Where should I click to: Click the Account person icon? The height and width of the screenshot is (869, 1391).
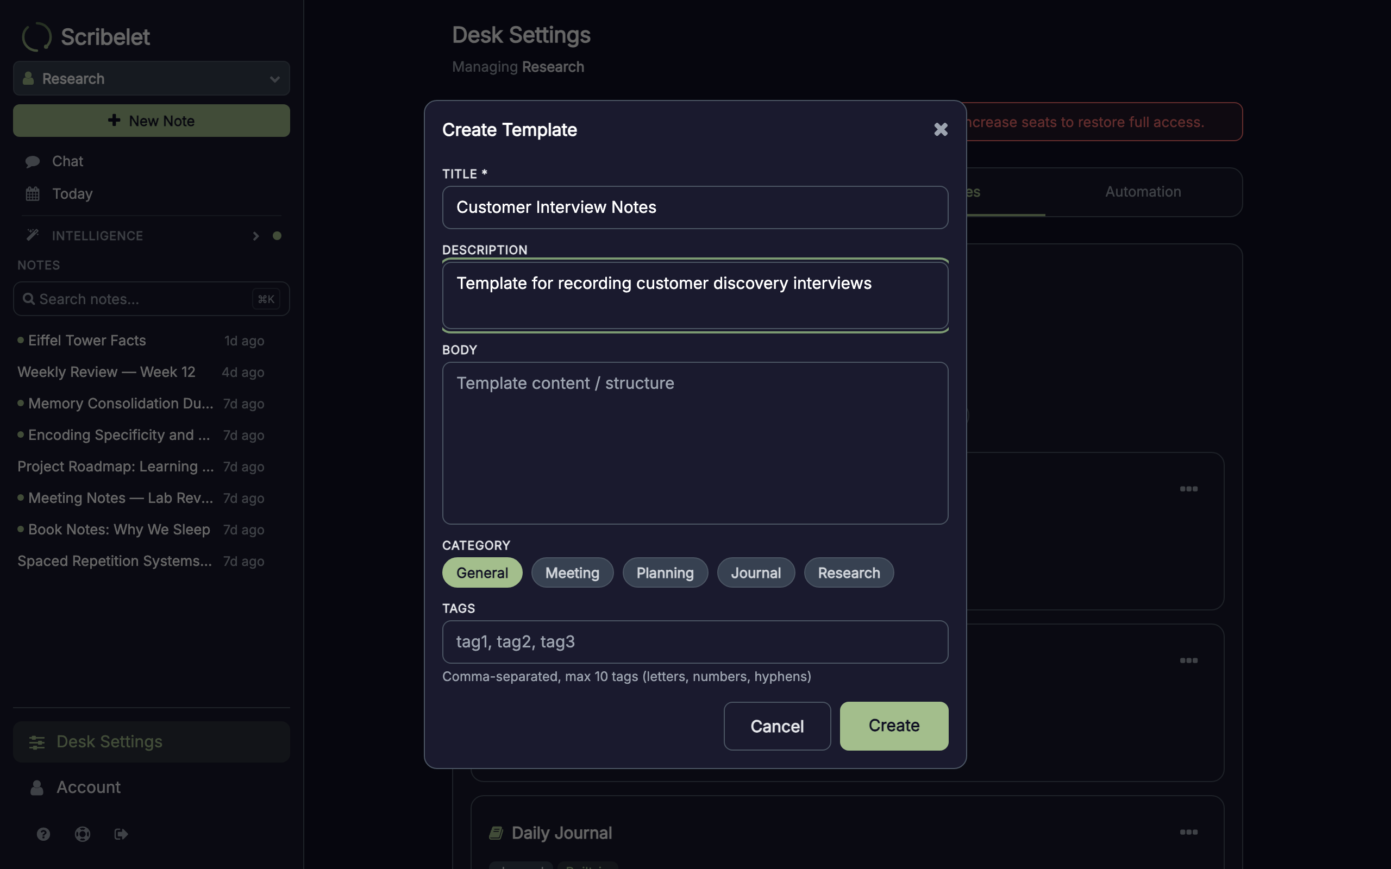pyautogui.click(x=37, y=788)
